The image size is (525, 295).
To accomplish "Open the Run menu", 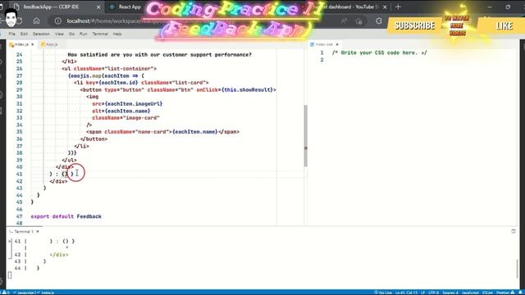I will click(83, 34).
